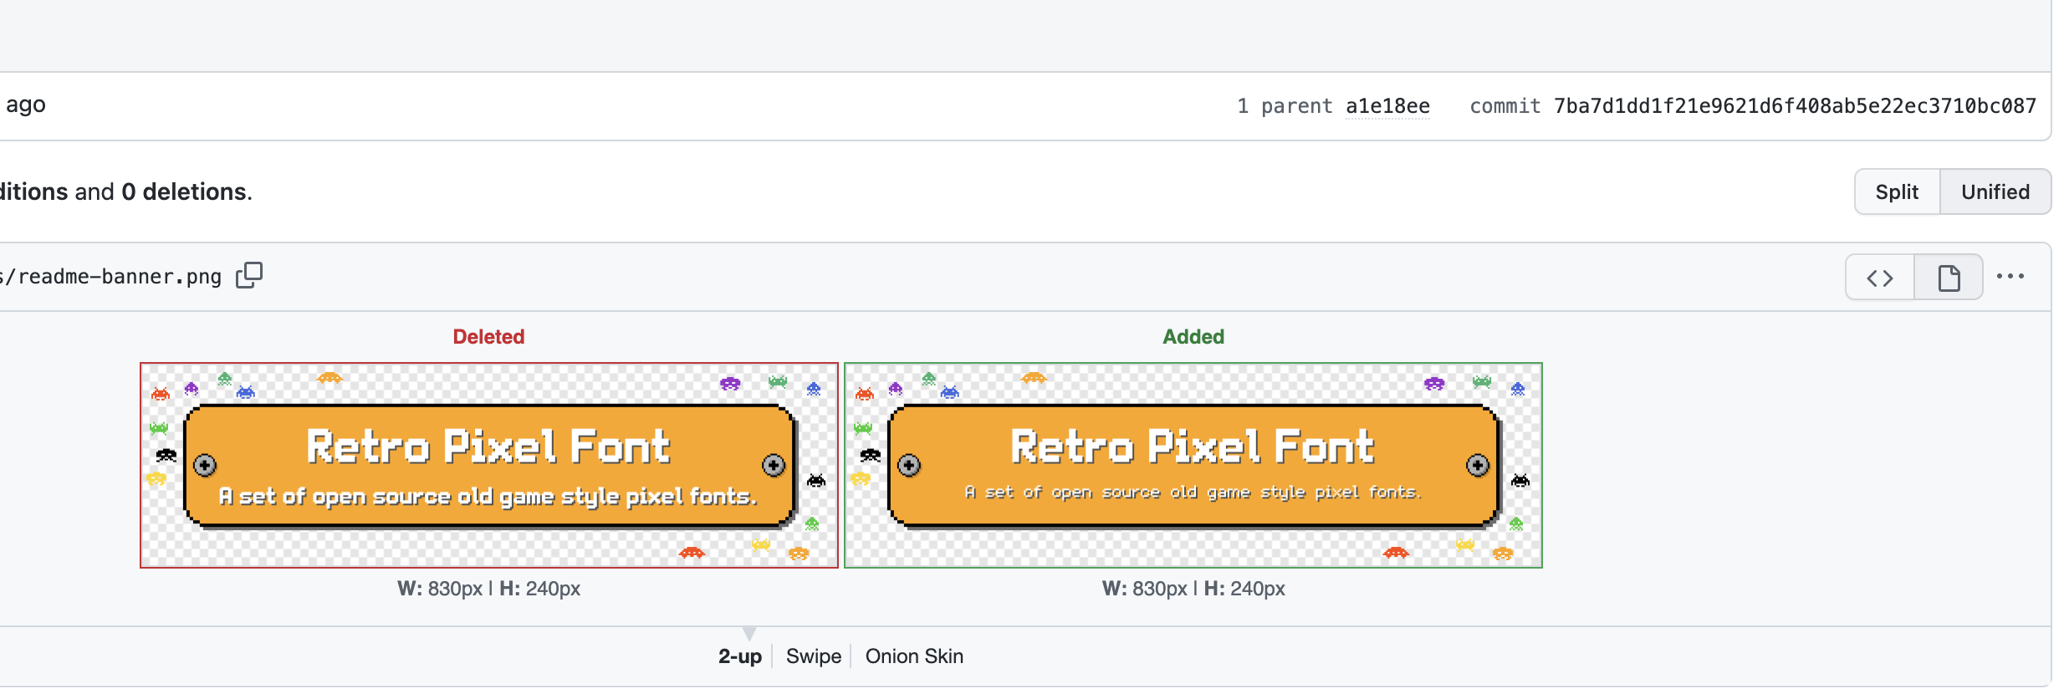Copy the readme-banner.png file path
Image resolution: width=2069 pixels, height=689 pixels.
249,275
